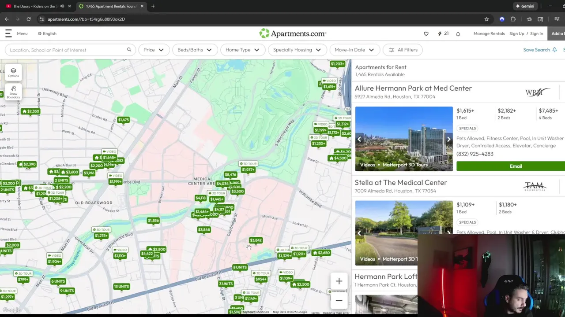Bookmark this page star icon

(x=486, y=19)
